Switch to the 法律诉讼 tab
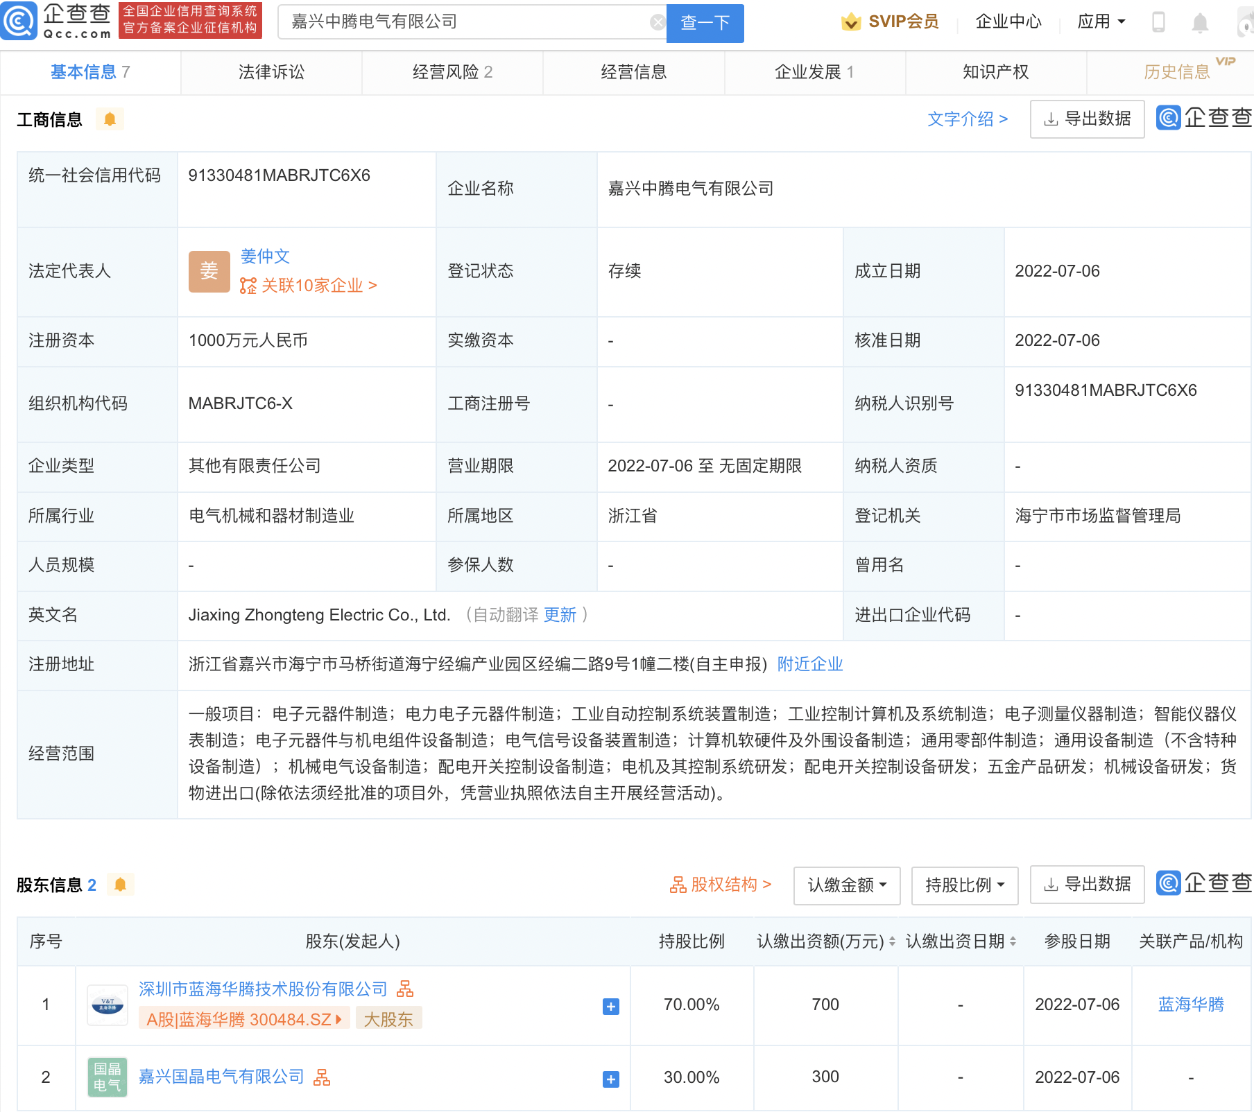 (x=271, y=71)
